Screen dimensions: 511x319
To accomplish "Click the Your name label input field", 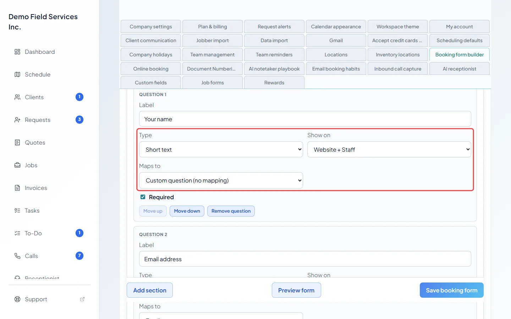I will [x=305, y=119].
